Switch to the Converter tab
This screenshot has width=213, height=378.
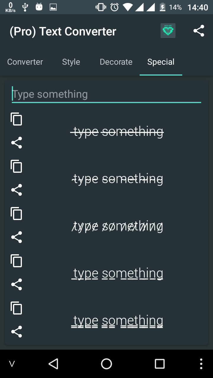point(25,62)
